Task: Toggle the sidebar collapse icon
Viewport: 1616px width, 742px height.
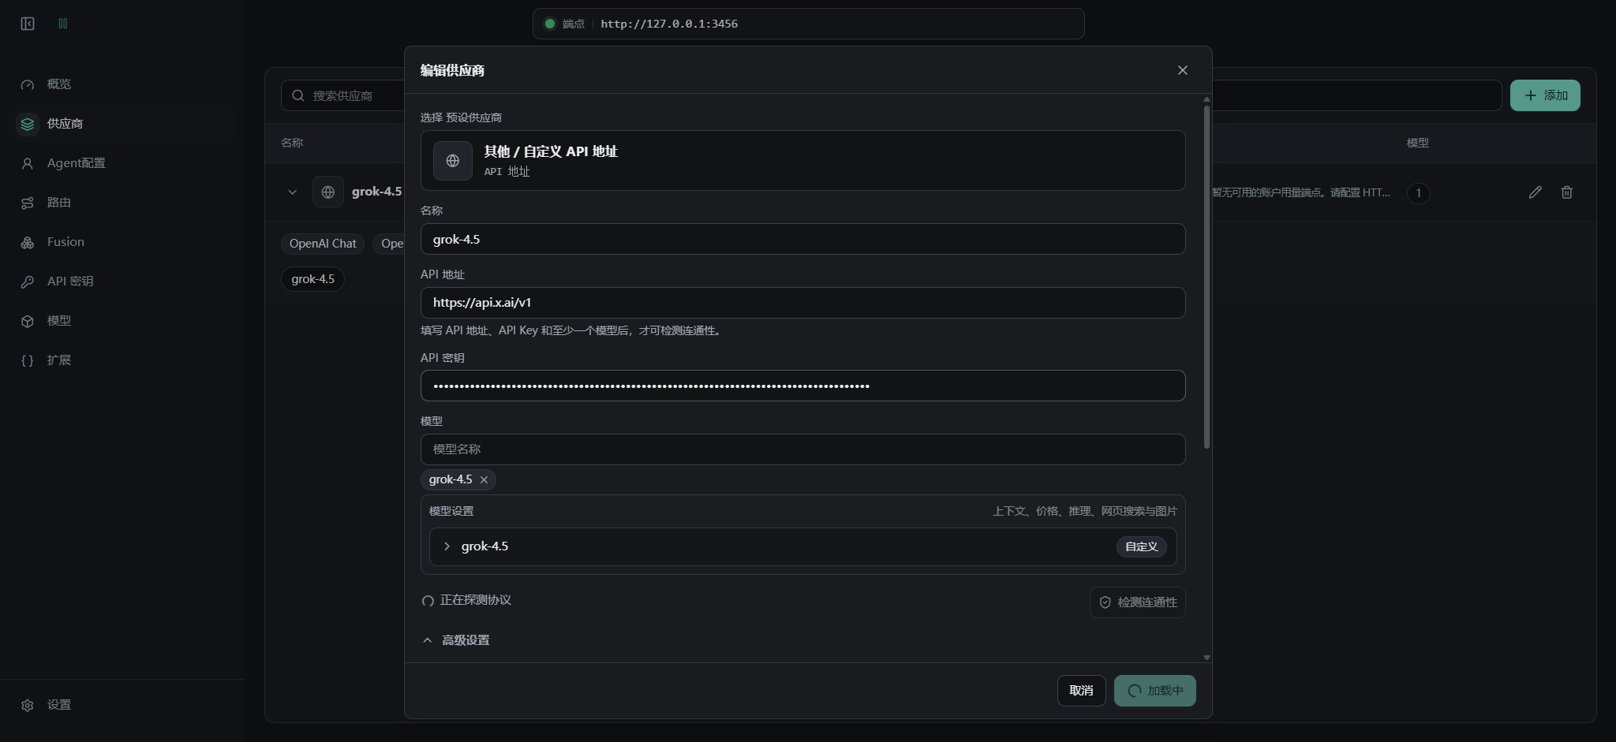Action: pos(28,24)
